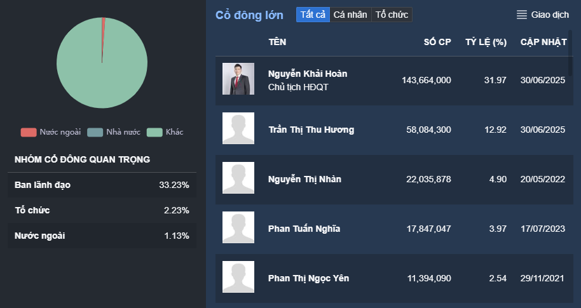
Task: Click Nguyễn Khải Hoàn's profile photo
Action: coord(238,79)
